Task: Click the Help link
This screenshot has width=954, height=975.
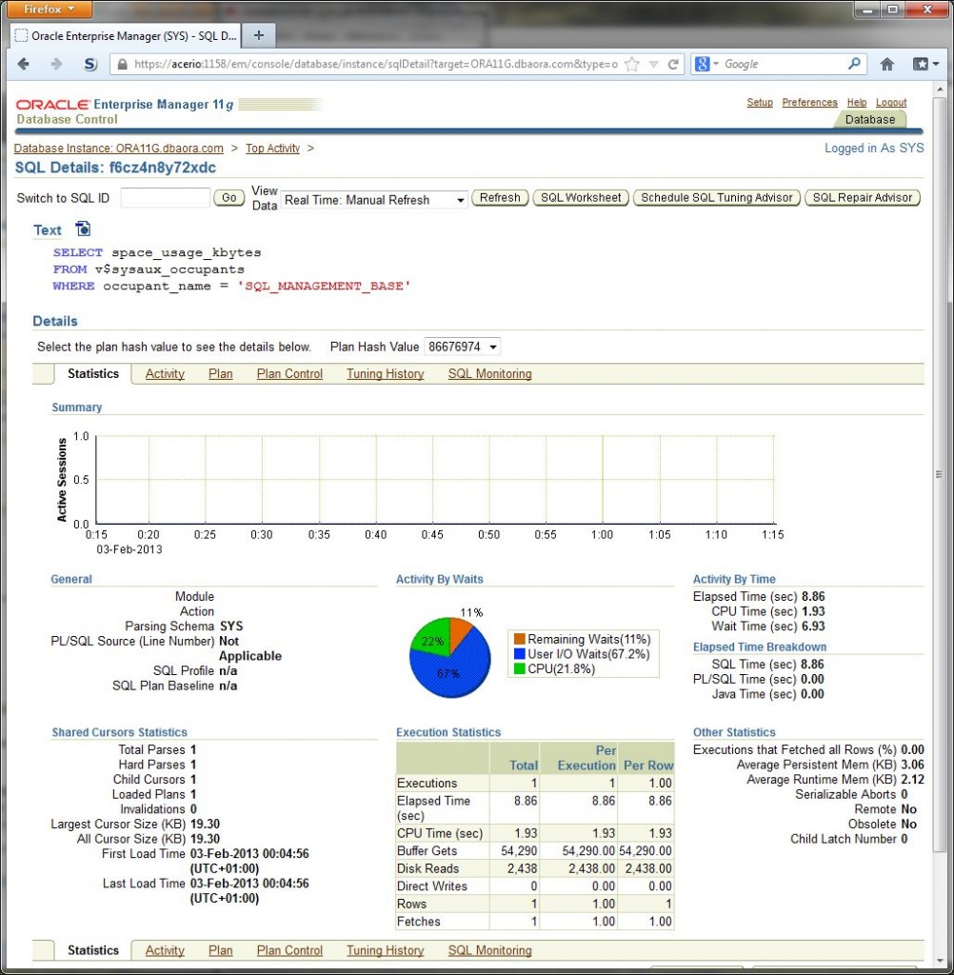Action: [856, 102]
